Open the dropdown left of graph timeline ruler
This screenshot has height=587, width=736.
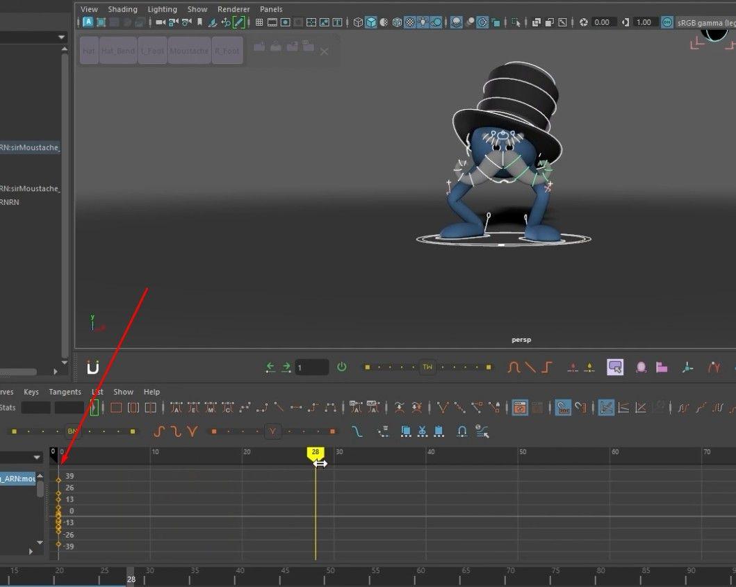[x=37, y=457]
